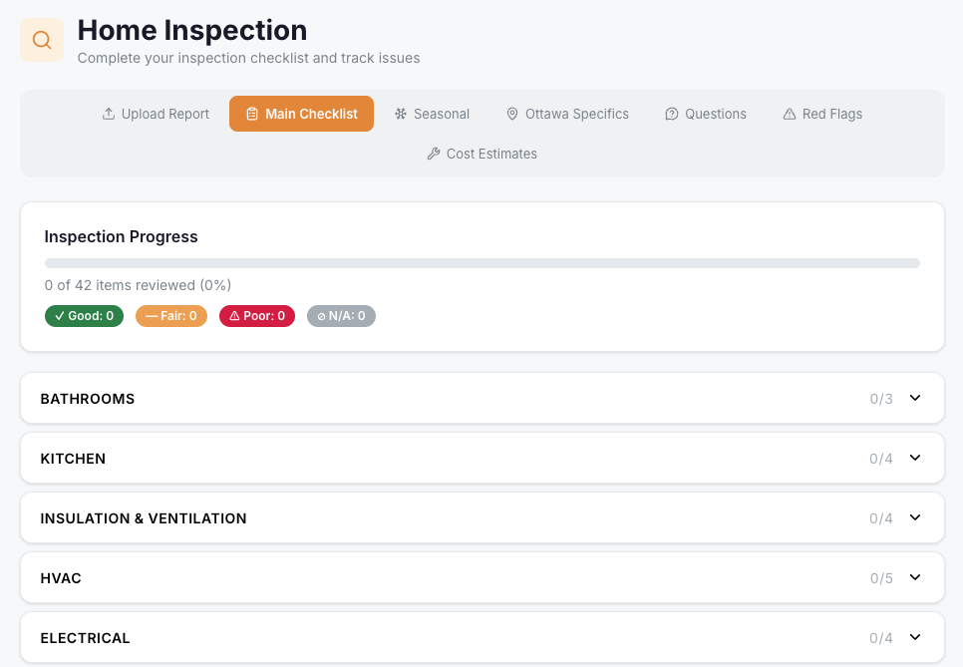Switch to the Red Flags tab
The image size is (963, 667).
[821, 114]
